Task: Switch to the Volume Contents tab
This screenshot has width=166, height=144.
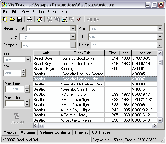Action: [55, 132]
